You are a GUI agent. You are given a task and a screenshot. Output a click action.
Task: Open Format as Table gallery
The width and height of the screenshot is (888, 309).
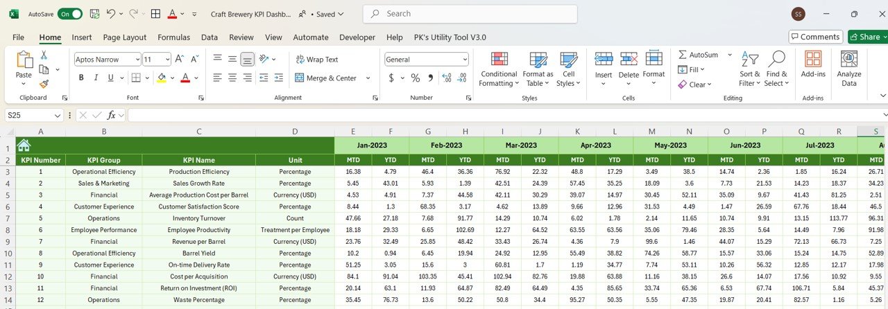[x=538, y=69]
